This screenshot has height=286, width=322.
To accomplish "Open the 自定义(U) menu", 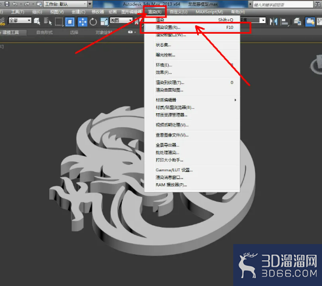I will (x=179, y=12).
